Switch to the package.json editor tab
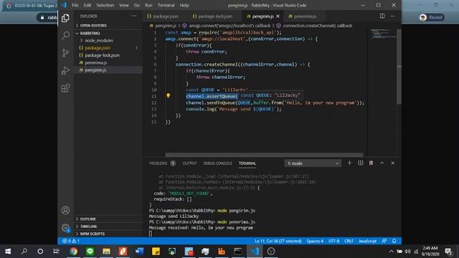459x258 pixels. pos(166,16)
